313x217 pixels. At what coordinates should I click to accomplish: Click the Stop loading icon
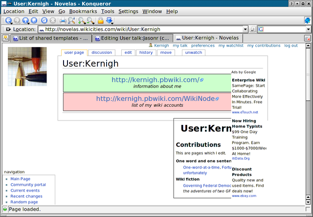click(53, 20)
